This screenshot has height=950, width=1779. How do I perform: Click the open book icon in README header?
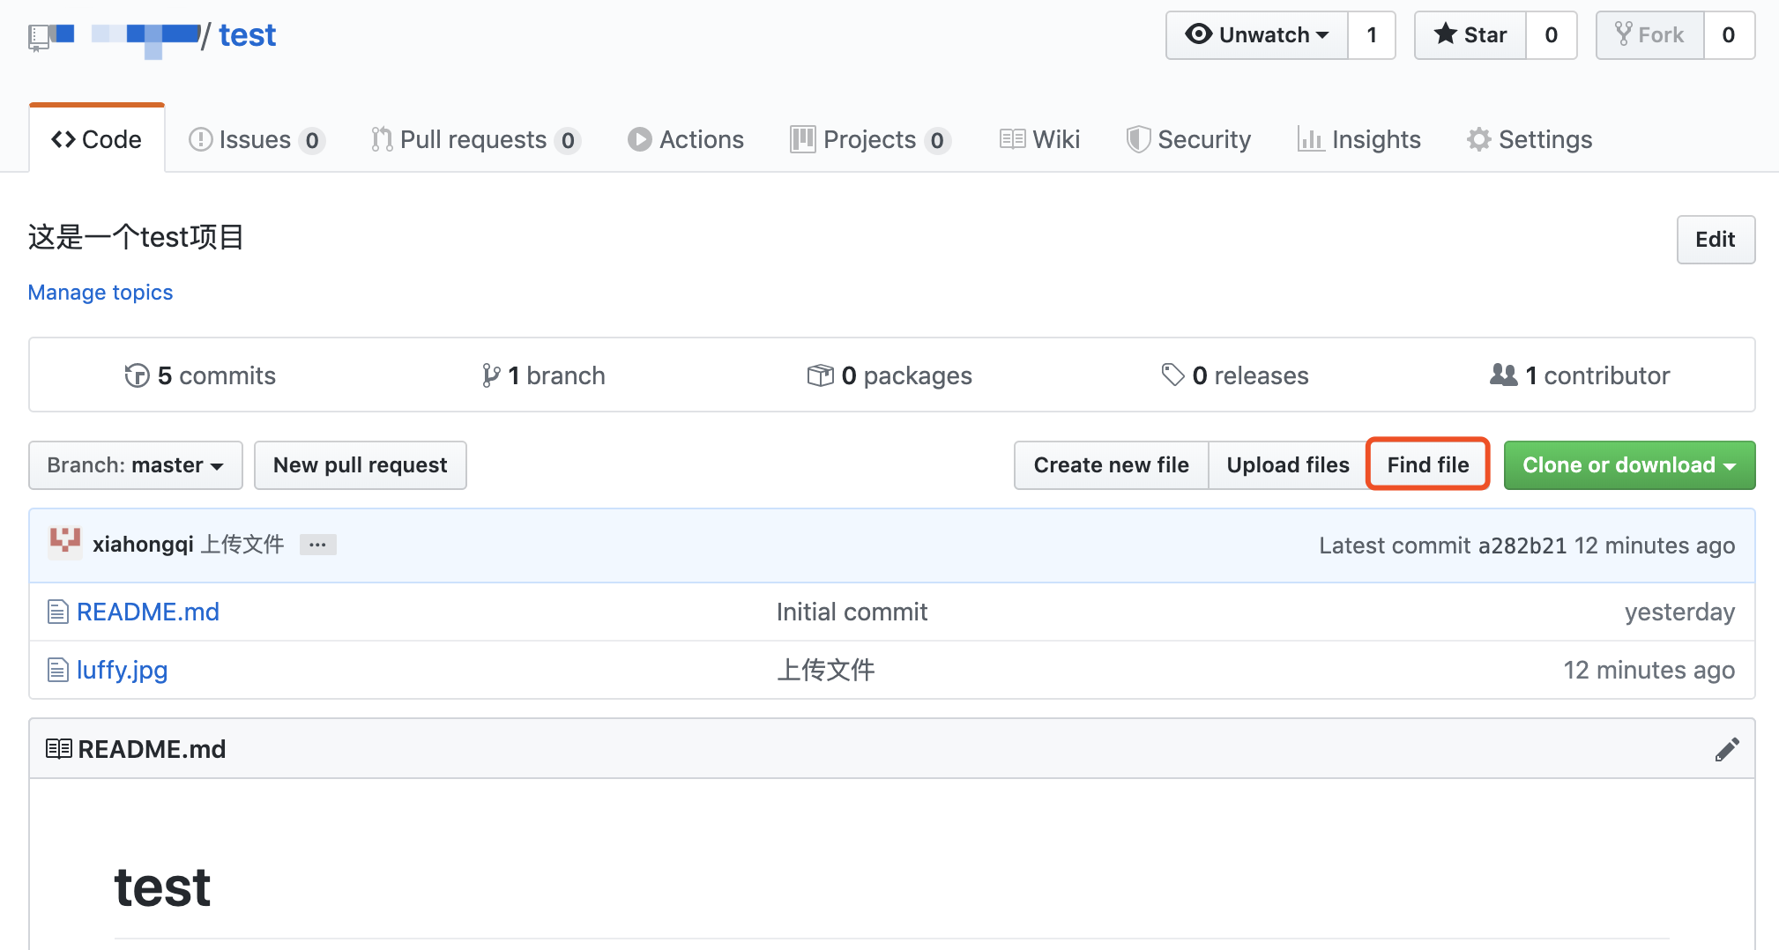(59, 749)
